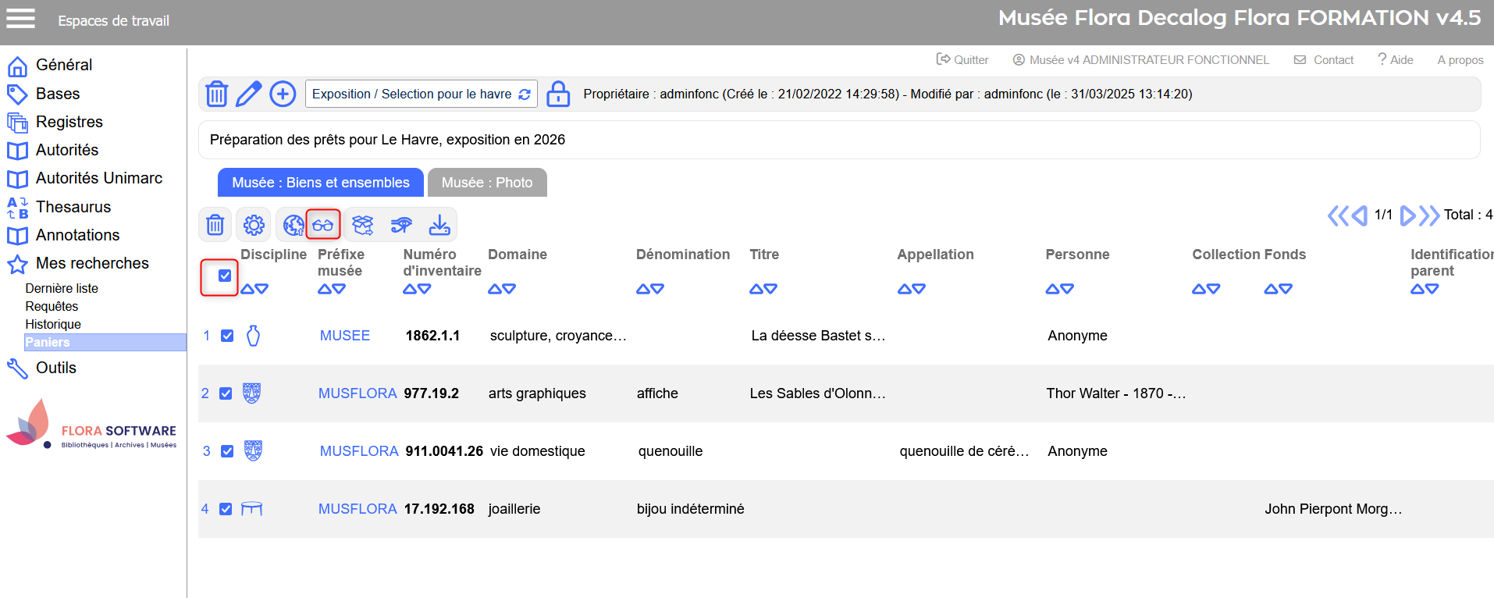Sort Domaine column ascending with up arrow

pyautogui.click(x=494, y=289)
